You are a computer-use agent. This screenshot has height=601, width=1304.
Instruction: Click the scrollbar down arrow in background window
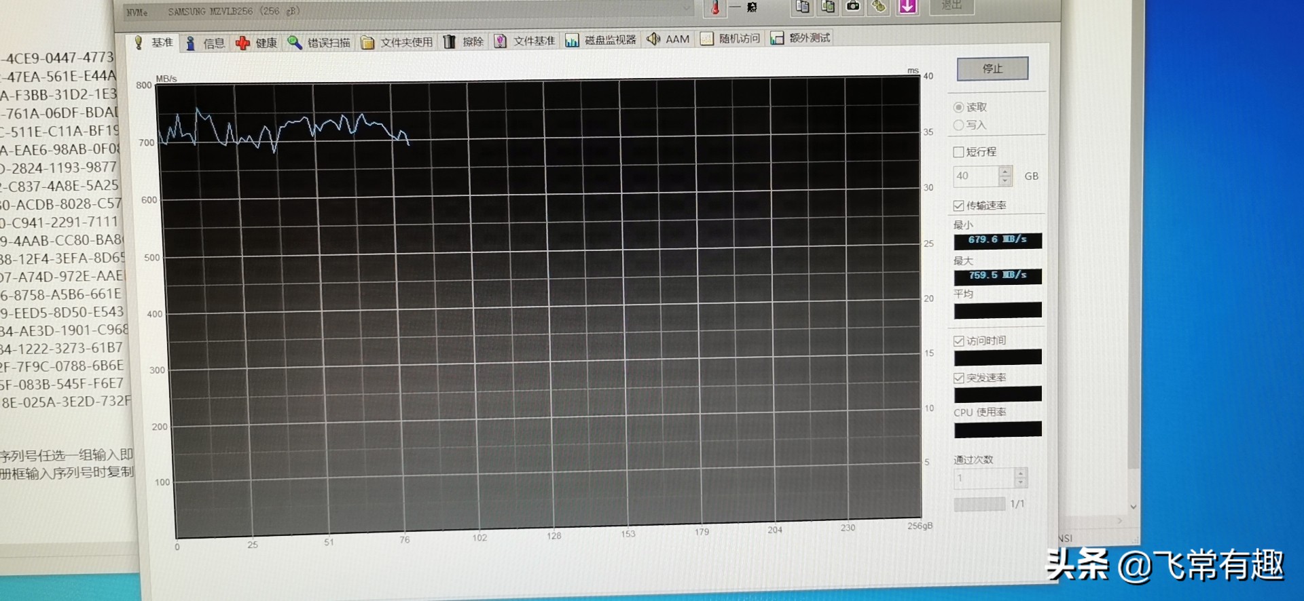pos(1133,507)
